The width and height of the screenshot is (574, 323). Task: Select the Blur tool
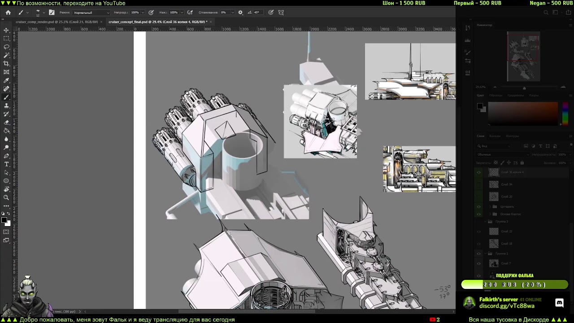coord(6,139)
